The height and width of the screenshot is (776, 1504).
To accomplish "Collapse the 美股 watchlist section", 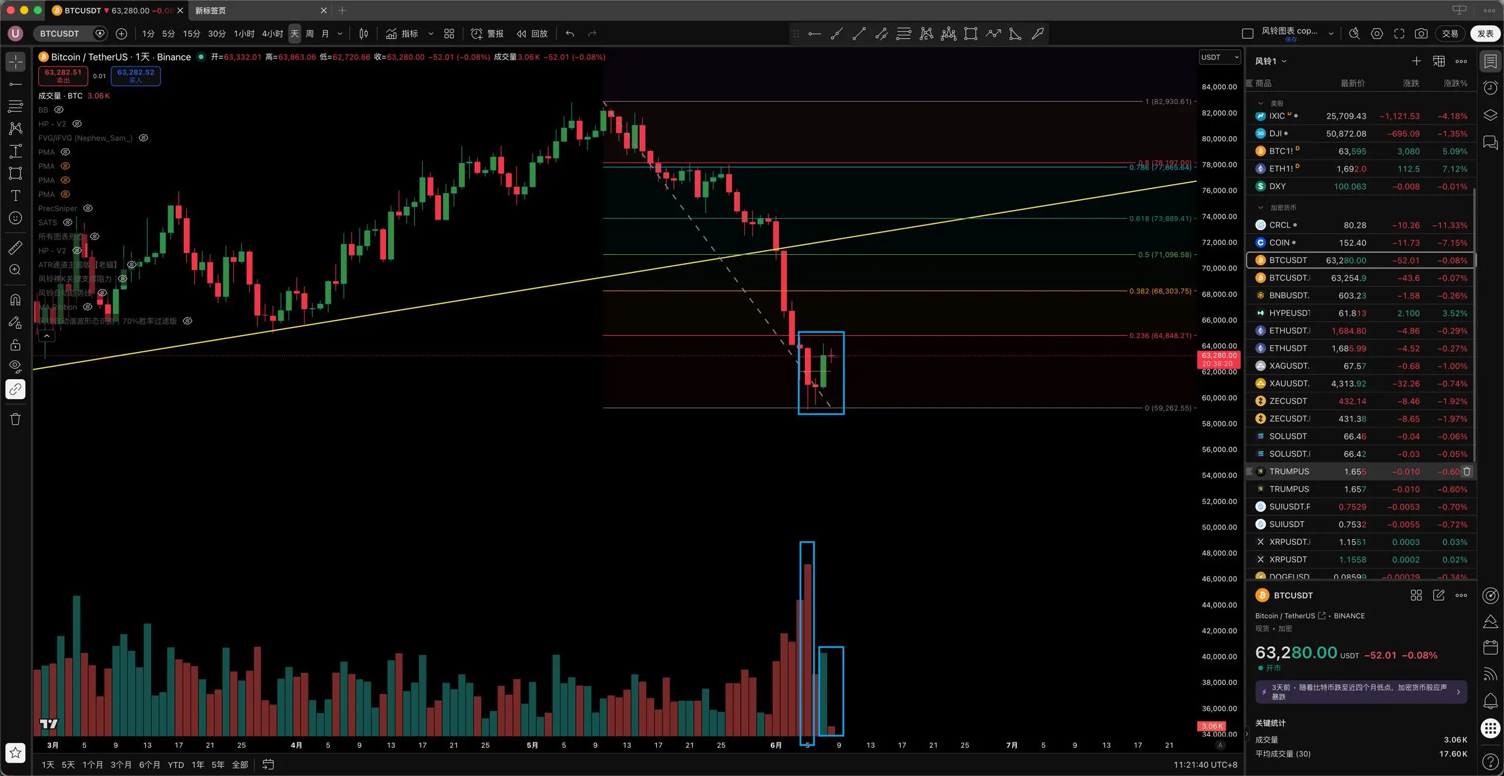I will 1260,103.
